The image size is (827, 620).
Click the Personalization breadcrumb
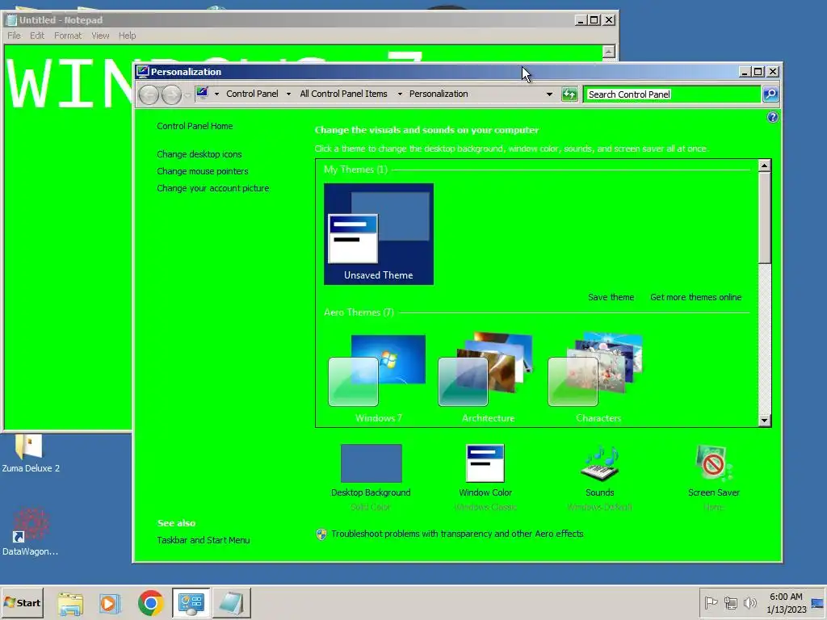tap(439, 94)
